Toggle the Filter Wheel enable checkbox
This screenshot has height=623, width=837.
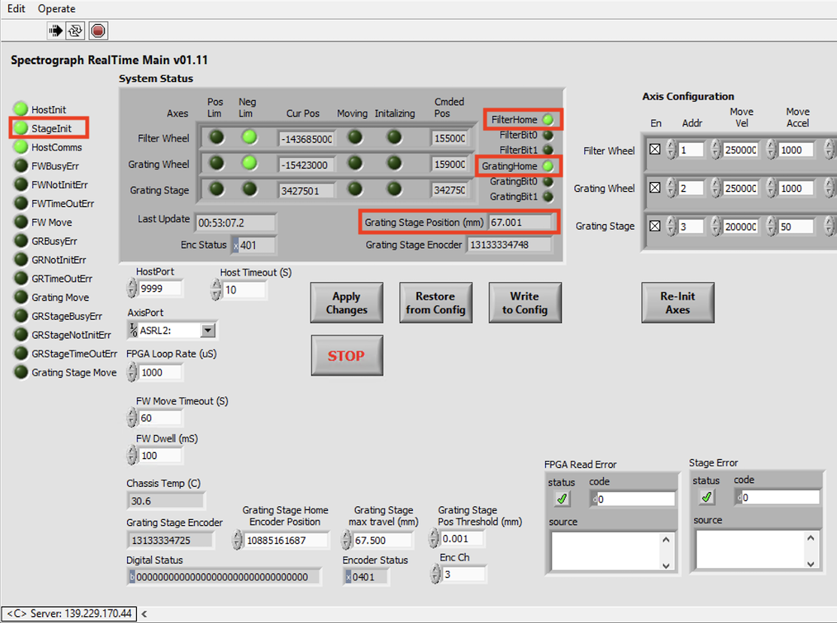pos(654,150)
